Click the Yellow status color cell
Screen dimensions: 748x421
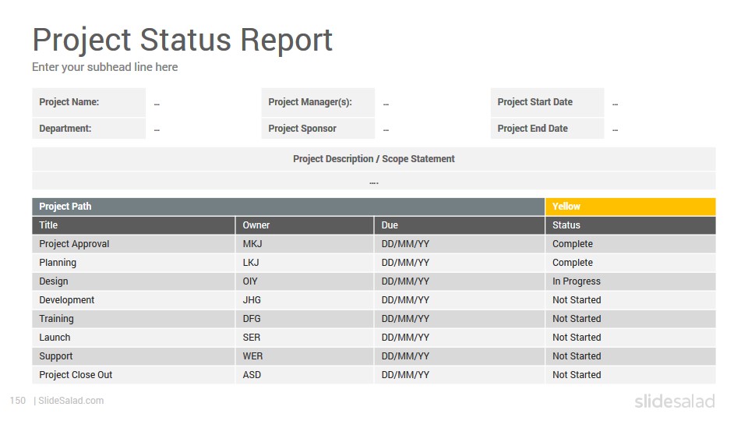coord(630,207)
